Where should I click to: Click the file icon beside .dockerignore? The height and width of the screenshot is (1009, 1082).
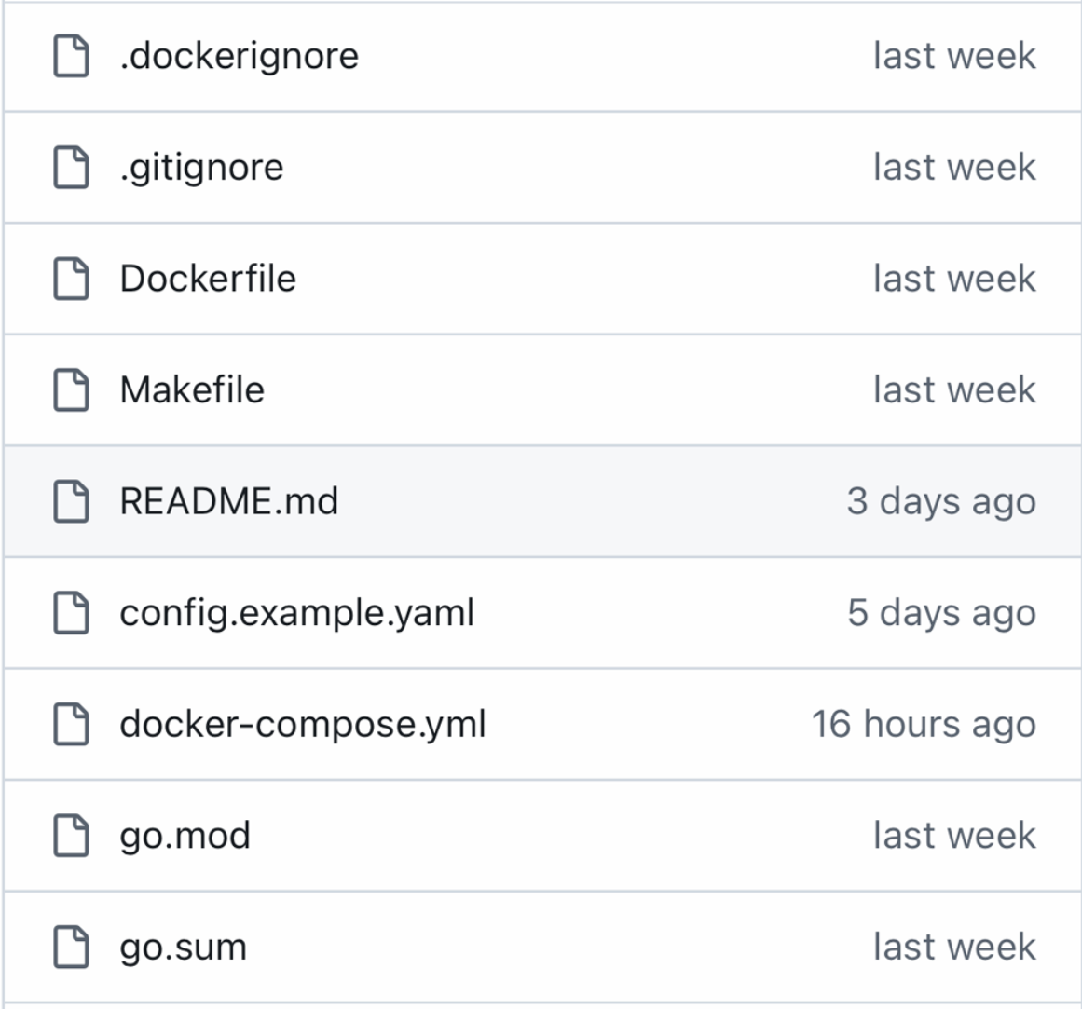[x=71, y=55]
